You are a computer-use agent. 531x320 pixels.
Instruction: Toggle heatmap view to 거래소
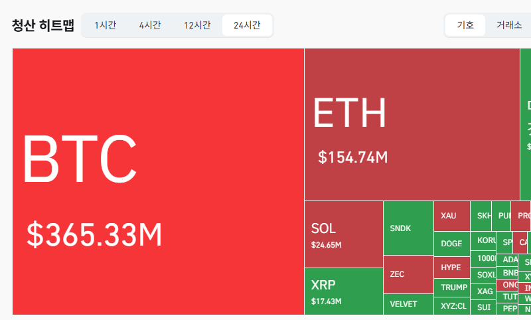point(508,25)
